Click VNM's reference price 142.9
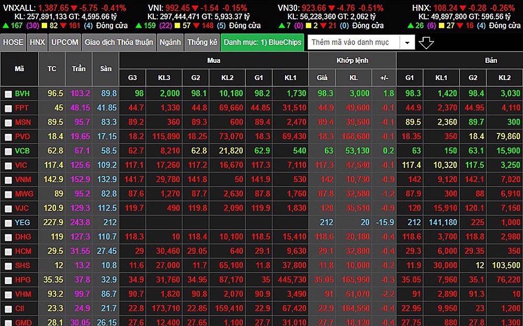 pos(53,179)
